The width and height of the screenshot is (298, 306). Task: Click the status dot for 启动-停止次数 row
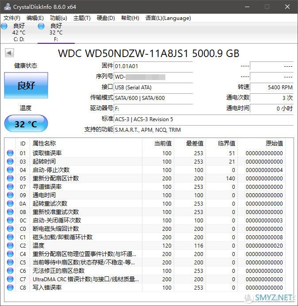[x=10, y=170]
